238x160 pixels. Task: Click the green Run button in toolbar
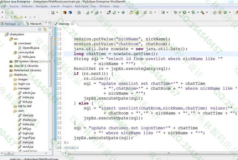(185, 12)
